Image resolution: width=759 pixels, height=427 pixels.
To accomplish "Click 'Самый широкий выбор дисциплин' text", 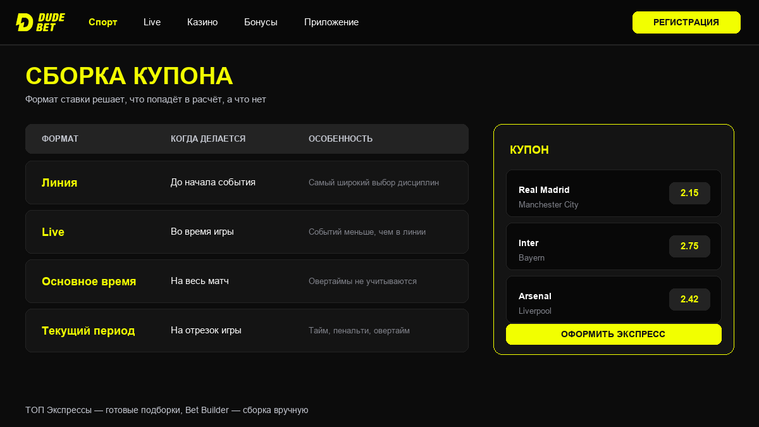I will (x=374, y=183).
